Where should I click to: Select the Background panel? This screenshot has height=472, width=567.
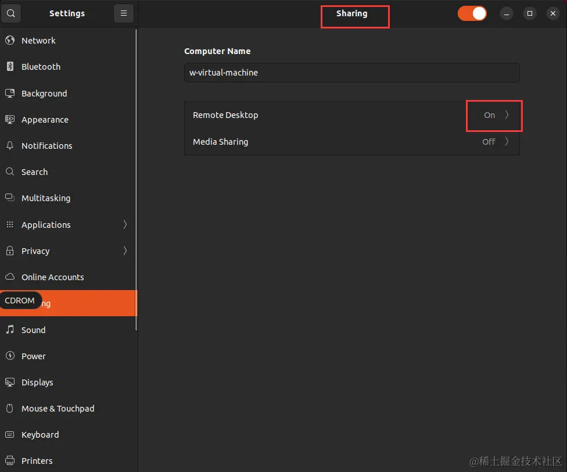[68, 94]
